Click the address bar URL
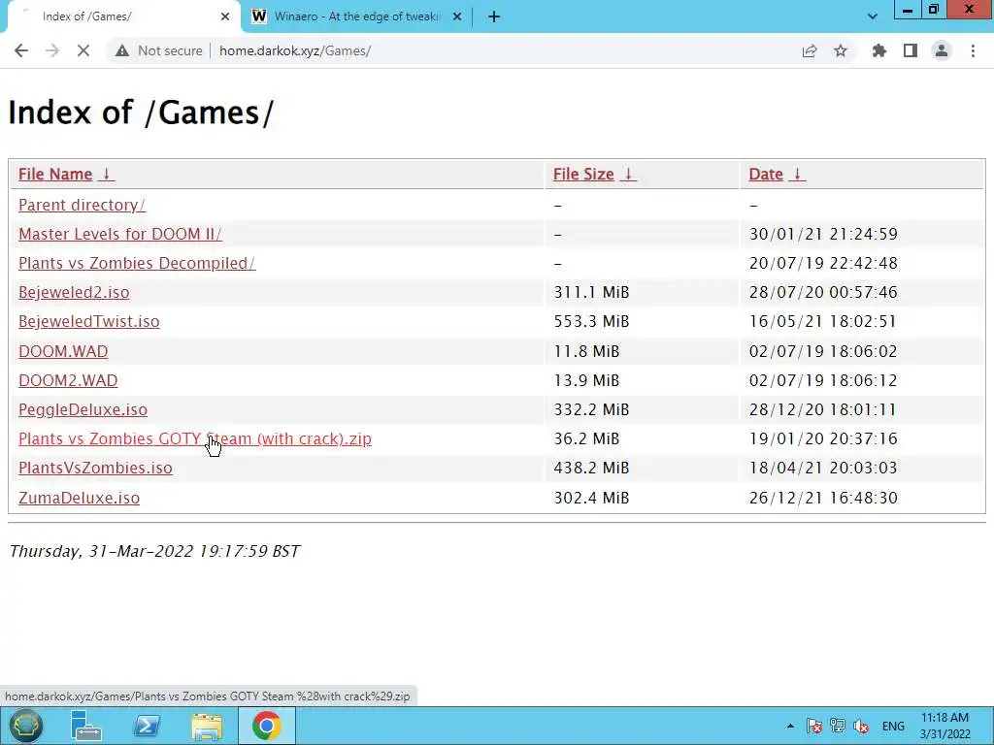Viewport: 994px width, 745px height. pyautogui.click(x=295, y=50)
